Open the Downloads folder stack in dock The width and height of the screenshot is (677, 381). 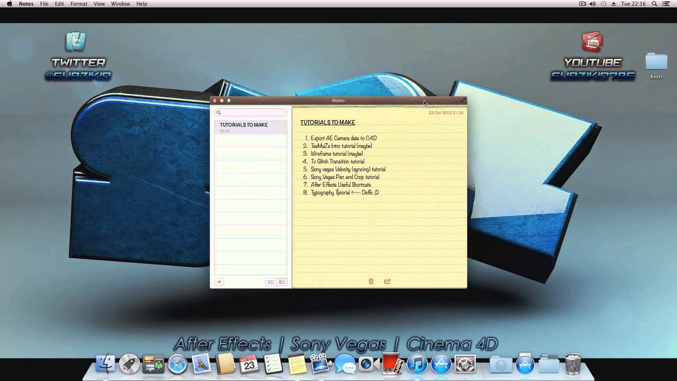point(500,364)
